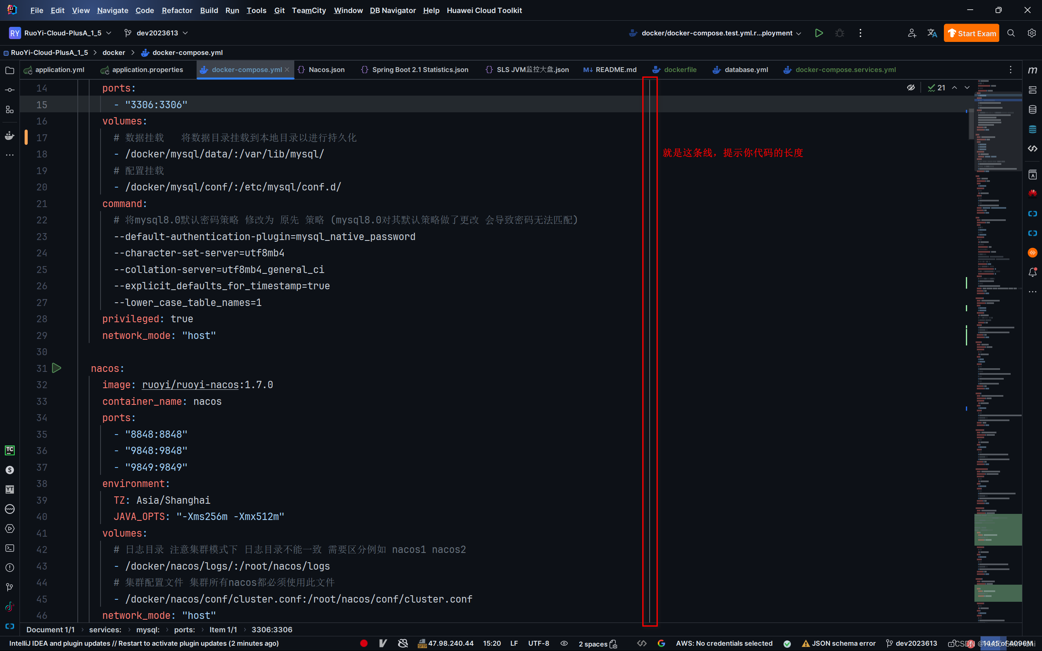Click the Google icon in the status bar
This screenshot has width=1042, height=651.
(661, 643)
